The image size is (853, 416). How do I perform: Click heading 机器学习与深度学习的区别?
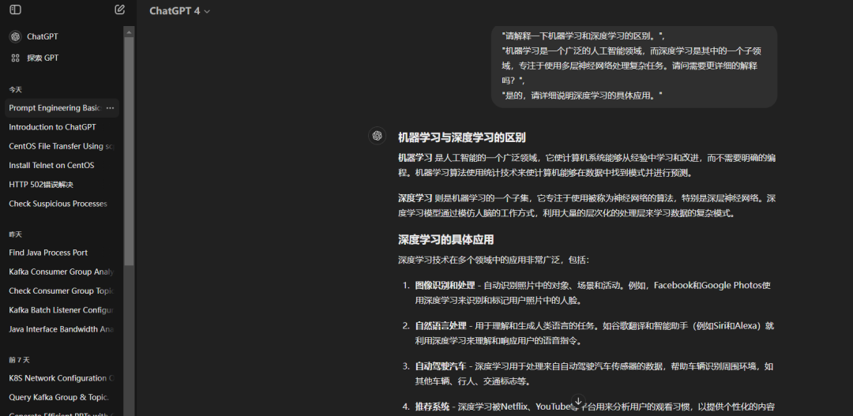click(461, 137)
